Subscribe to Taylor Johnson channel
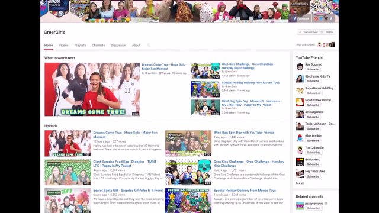 [313, 129]
